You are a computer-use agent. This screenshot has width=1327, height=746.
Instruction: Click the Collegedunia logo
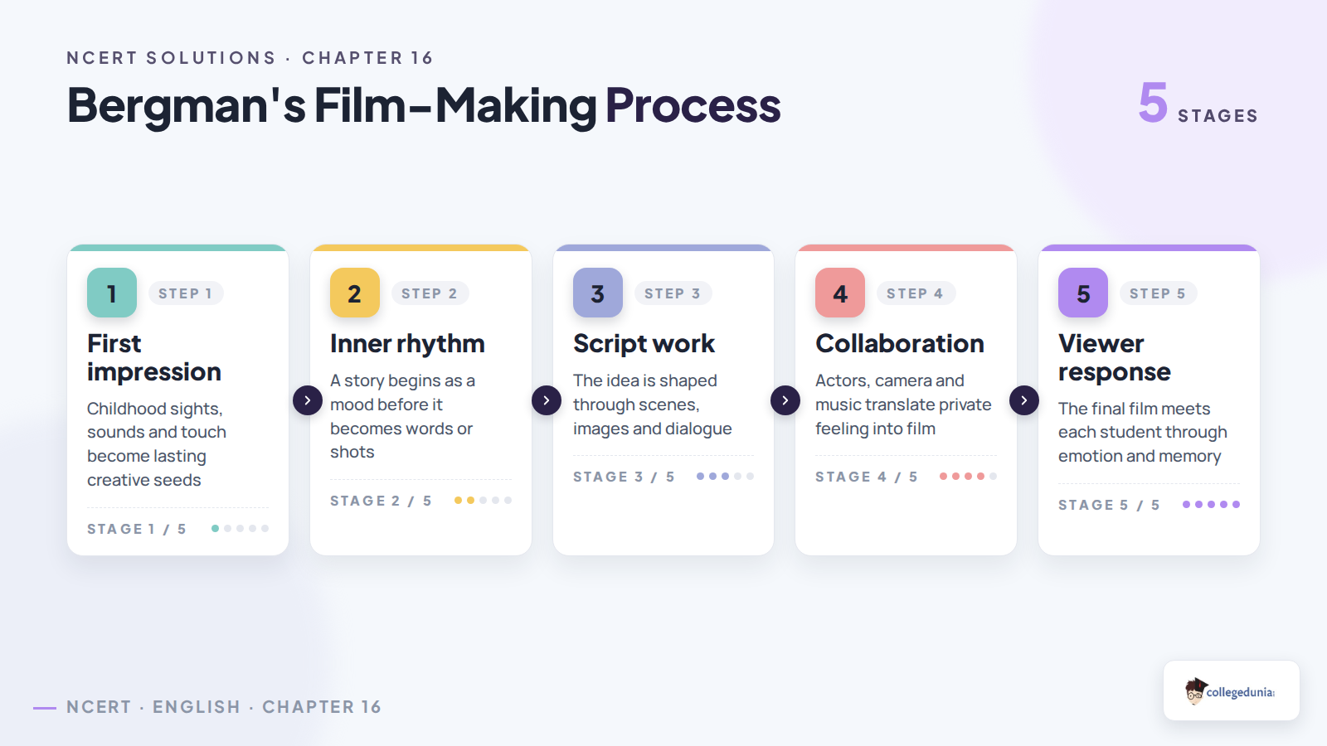(1231, 690)
